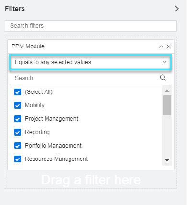Viewport: 187px width, 205px height.
Task: Click the scrollbar up arrow in values list
Action: point(167,91)
